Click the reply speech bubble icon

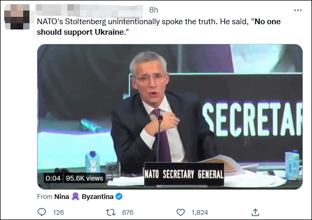tap(42, 212)
